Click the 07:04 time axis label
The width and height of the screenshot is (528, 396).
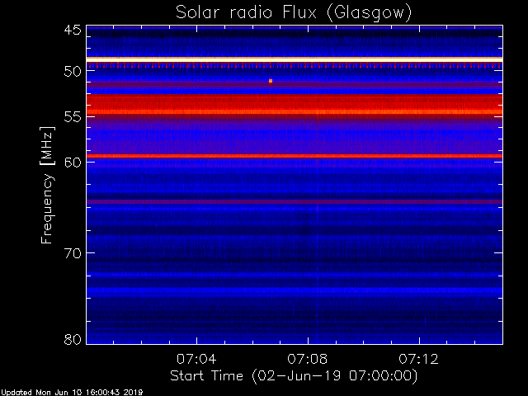click(196, 359)
